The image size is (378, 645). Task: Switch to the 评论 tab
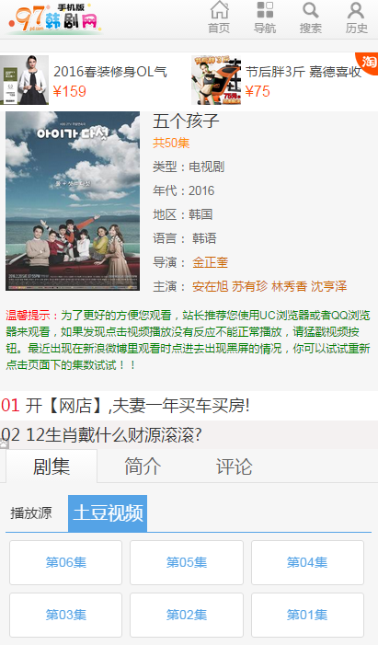point(234,466)
